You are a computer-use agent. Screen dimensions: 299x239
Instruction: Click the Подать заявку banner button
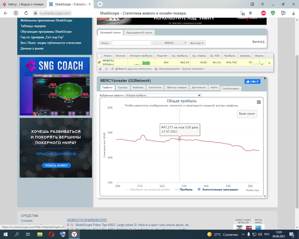(x=56, y=165)
